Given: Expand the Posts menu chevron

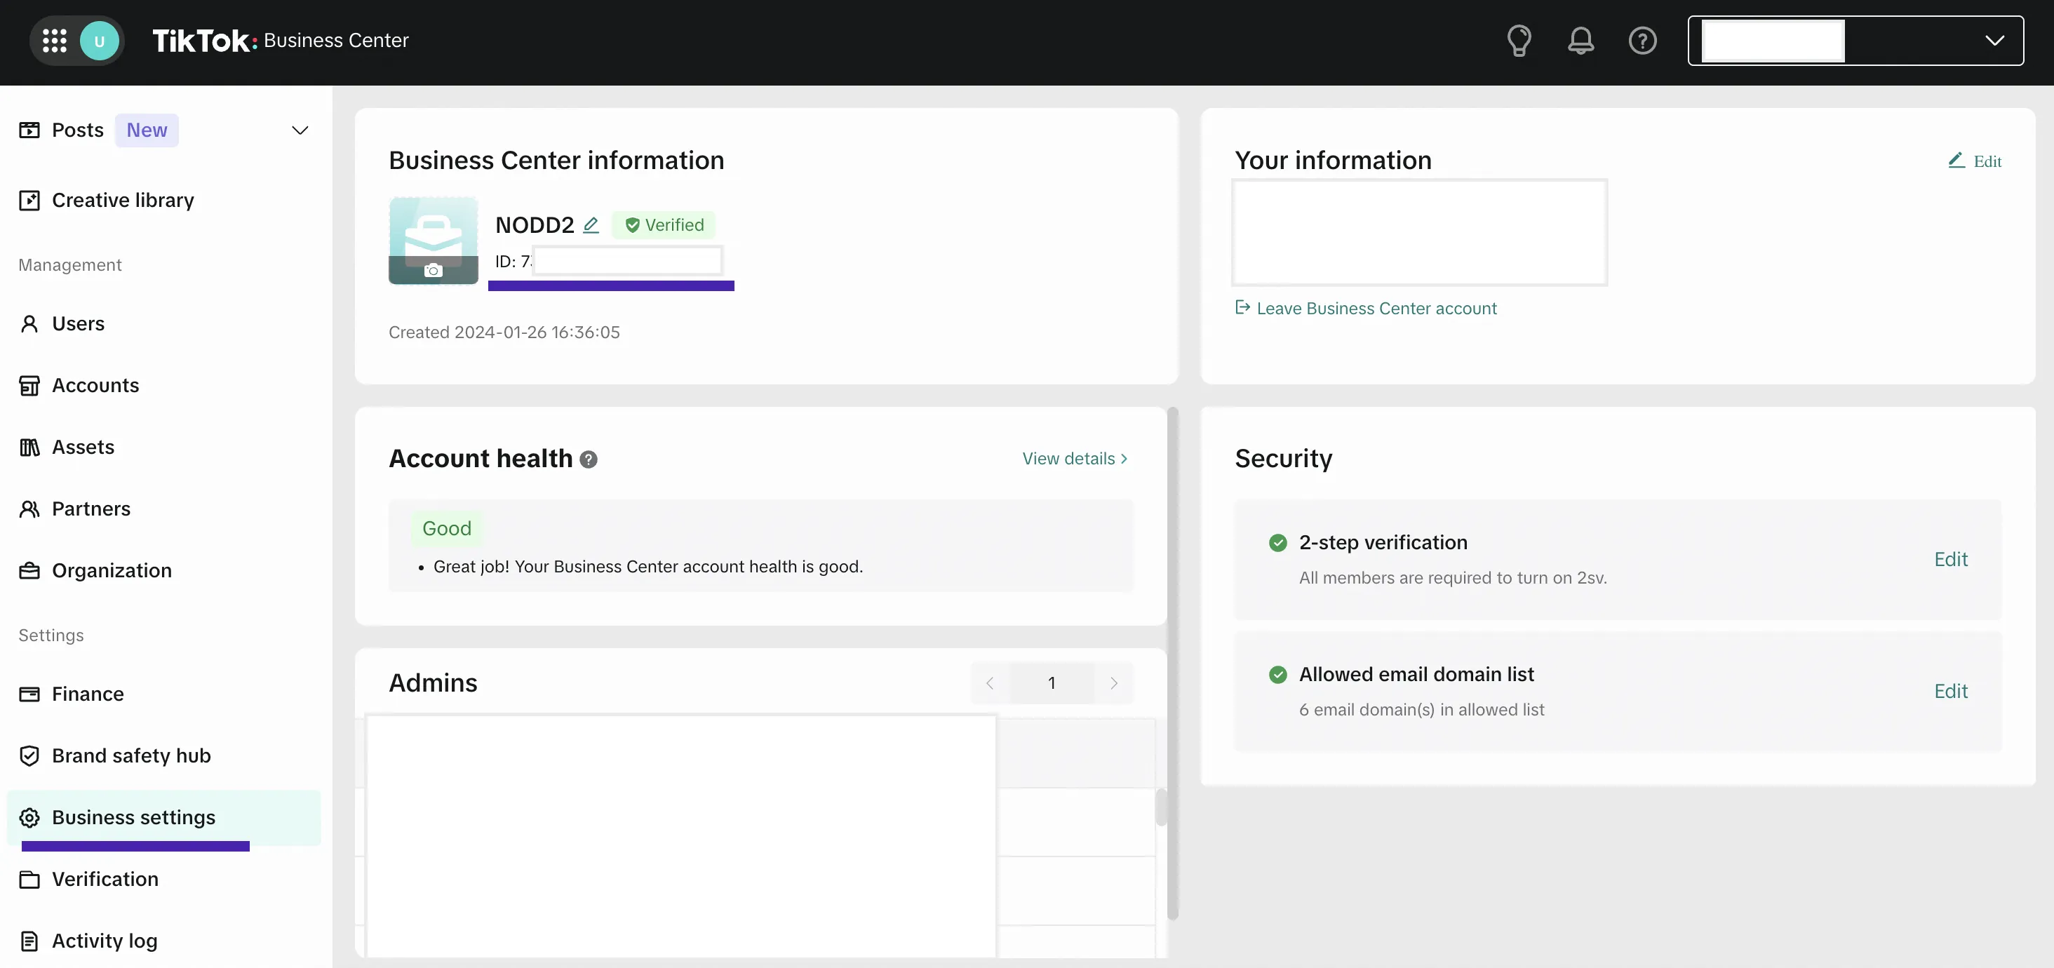Looking at the screenshot, I should [300, 130].
